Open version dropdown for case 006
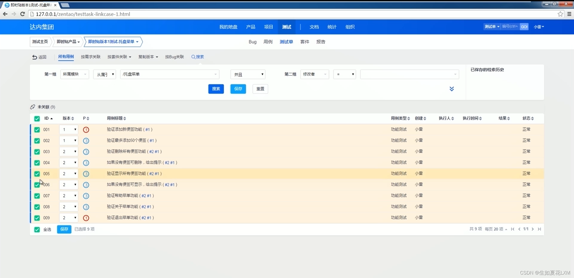Screen dimensions: 574x278 [x=69, y=185]
